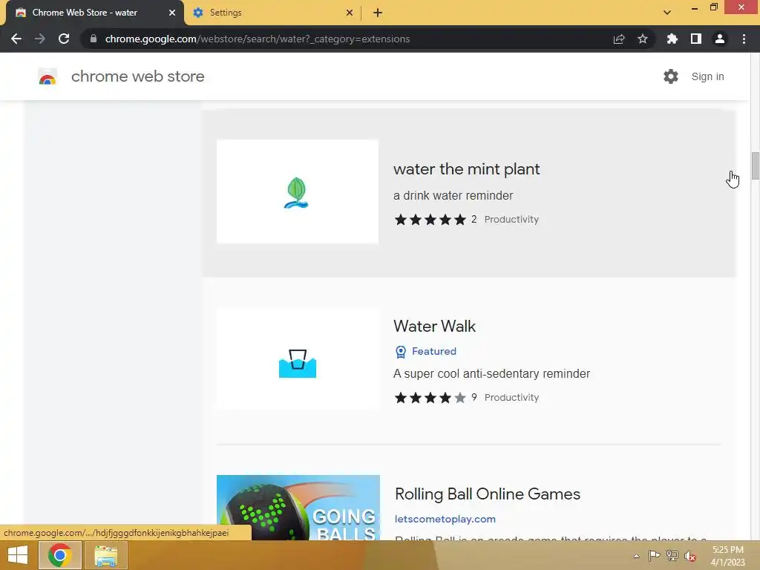Click the muted volume tray icon
Screen dimensions: 760x570
click(690, 556)
